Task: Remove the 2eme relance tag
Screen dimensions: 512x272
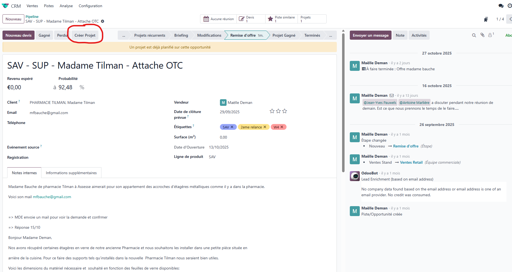Action: 265,127
